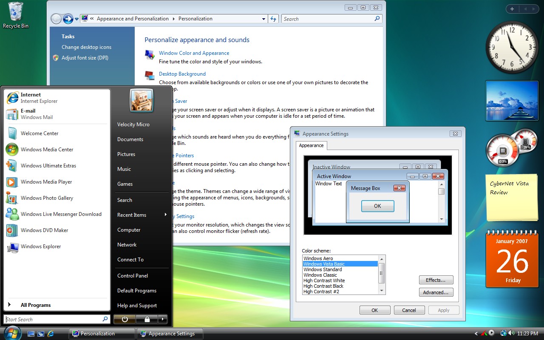The width and height of the screenshot is (544, 340).
Task: Open Help and Support in Start menu
Action: click(137, 306)
